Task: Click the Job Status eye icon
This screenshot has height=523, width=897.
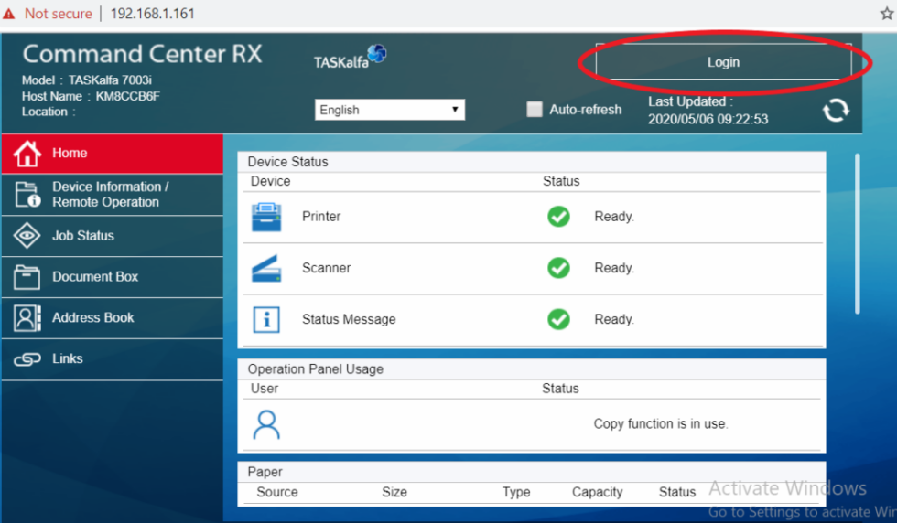Action: [x=27, y=236]
